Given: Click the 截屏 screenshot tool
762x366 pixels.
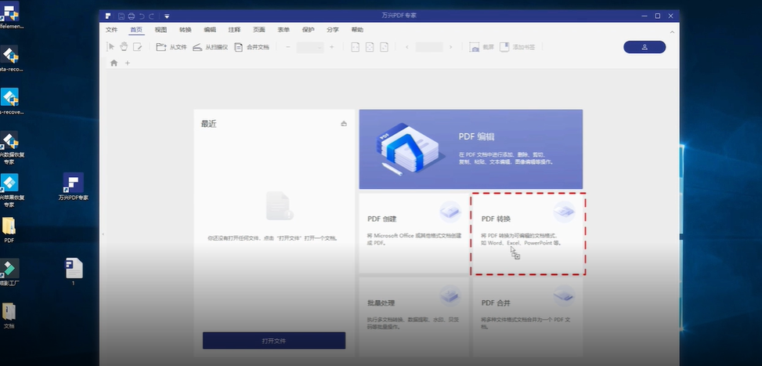Looking at the screenshot, I should pyautogui.click(x=482, y=47).
